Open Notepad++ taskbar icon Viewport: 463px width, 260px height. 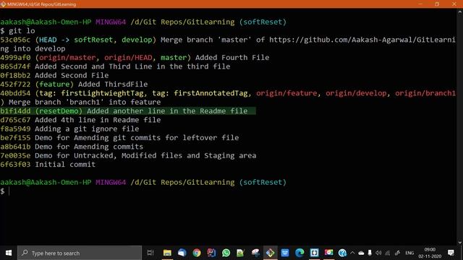240,253
